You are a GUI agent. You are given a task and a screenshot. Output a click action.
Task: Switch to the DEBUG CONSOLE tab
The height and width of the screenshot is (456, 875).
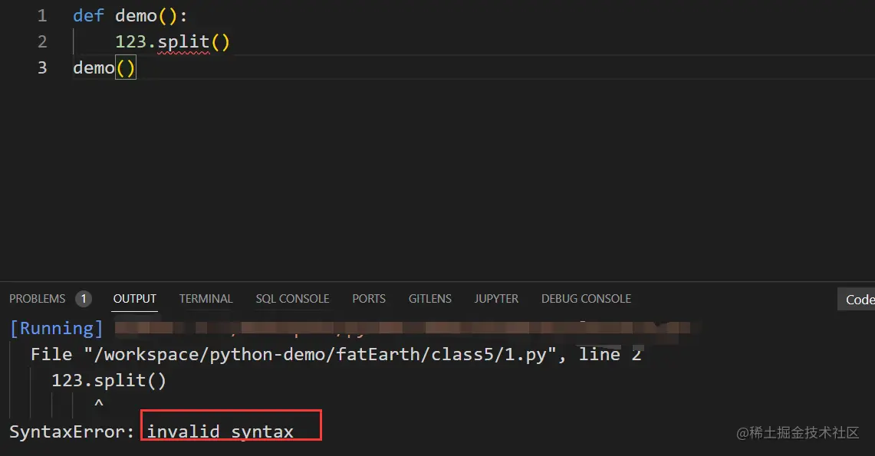(586, 299)
